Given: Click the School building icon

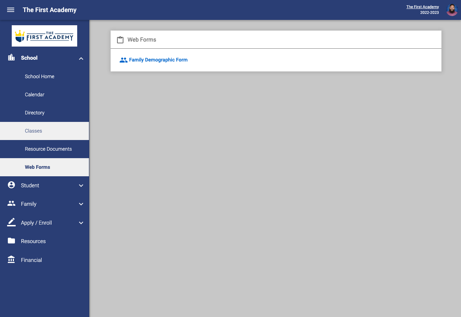Looking at the screenshot, I should [x=11, y=58].
